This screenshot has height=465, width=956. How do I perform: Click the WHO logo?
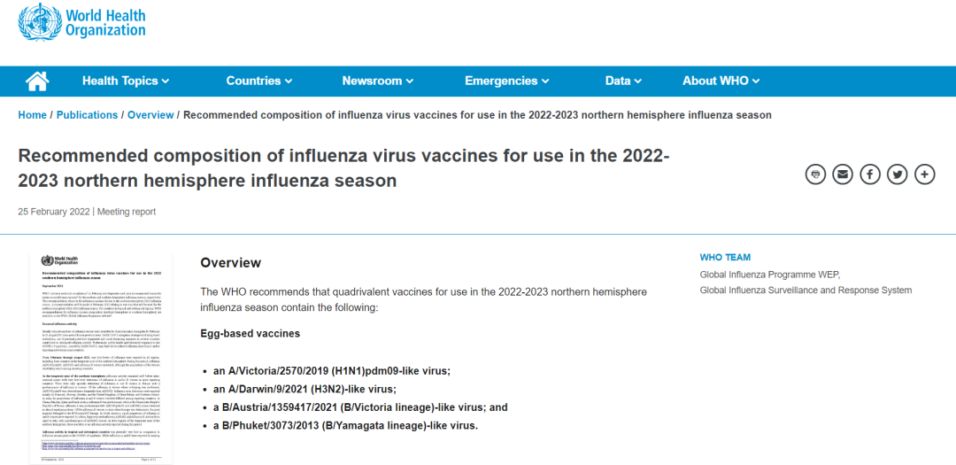click(81, 23)
